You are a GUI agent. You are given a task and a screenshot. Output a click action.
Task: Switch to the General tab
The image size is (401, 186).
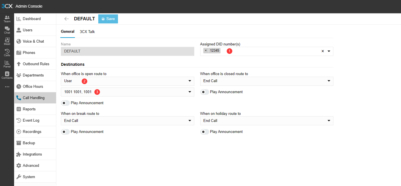[x=68, y=32]
